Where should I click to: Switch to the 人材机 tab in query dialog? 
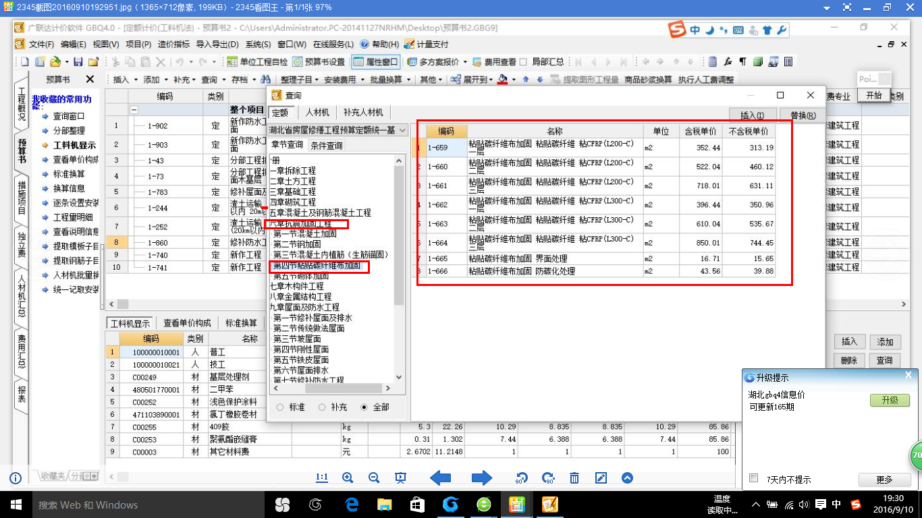[318, 113]
